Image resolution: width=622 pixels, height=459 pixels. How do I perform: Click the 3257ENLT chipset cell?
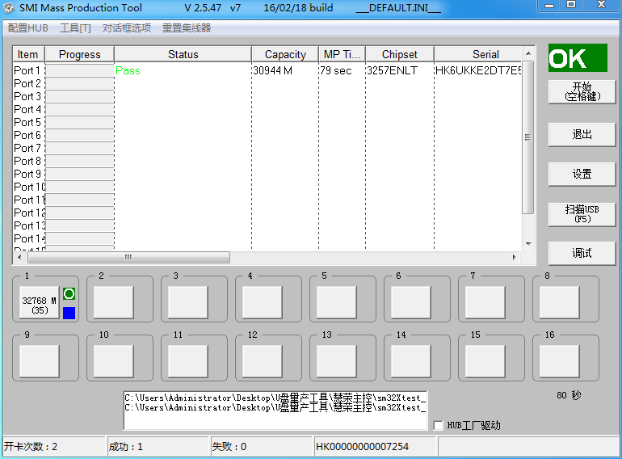click(393, 70)
